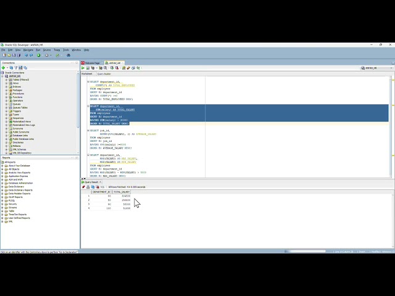395x296 pixels.
Task: Click the SQL link in Query Result toolbar
Action: 102,187
